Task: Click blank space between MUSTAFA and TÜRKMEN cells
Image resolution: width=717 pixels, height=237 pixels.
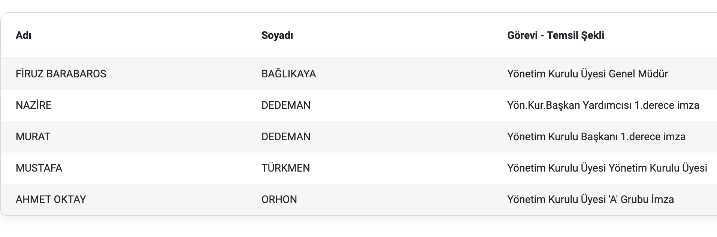Action: pos(161,168)
